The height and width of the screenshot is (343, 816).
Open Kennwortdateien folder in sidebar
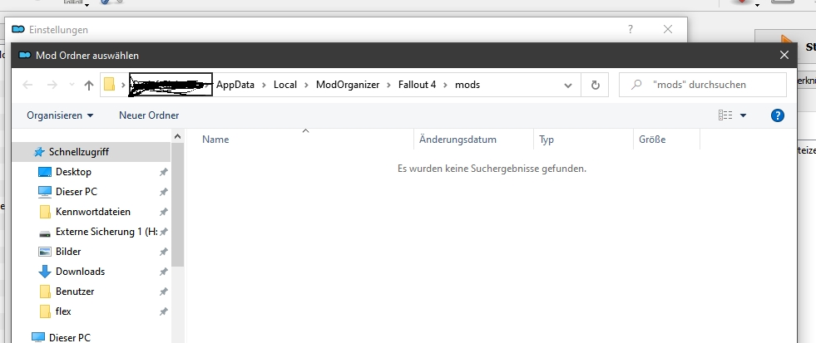pyautogui.click(x=92, y=212)
